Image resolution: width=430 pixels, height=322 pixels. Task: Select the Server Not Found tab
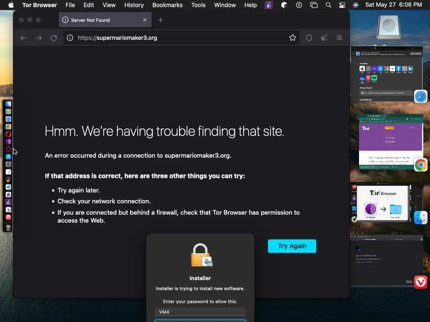[x=105, y=20]
